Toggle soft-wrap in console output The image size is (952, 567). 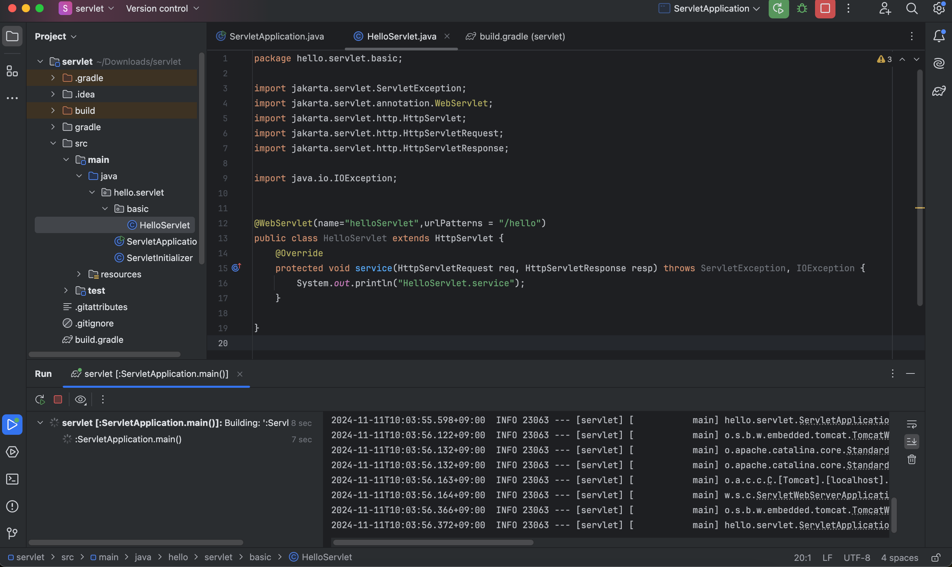(x=912, y=424)
